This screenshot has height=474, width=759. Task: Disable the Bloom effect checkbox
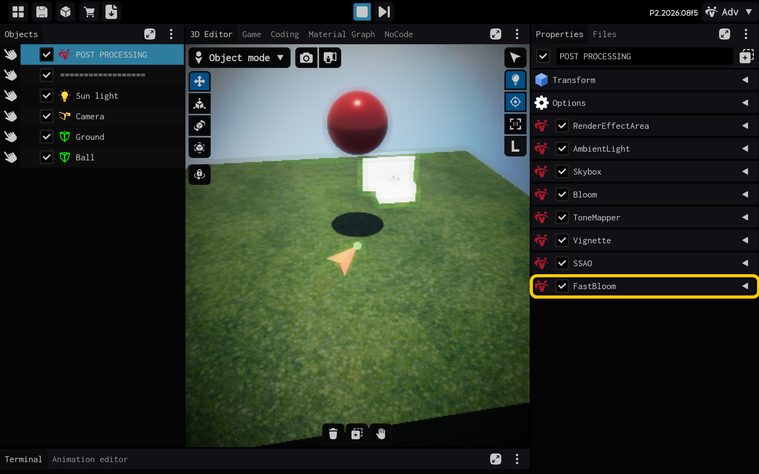[562, 194]
